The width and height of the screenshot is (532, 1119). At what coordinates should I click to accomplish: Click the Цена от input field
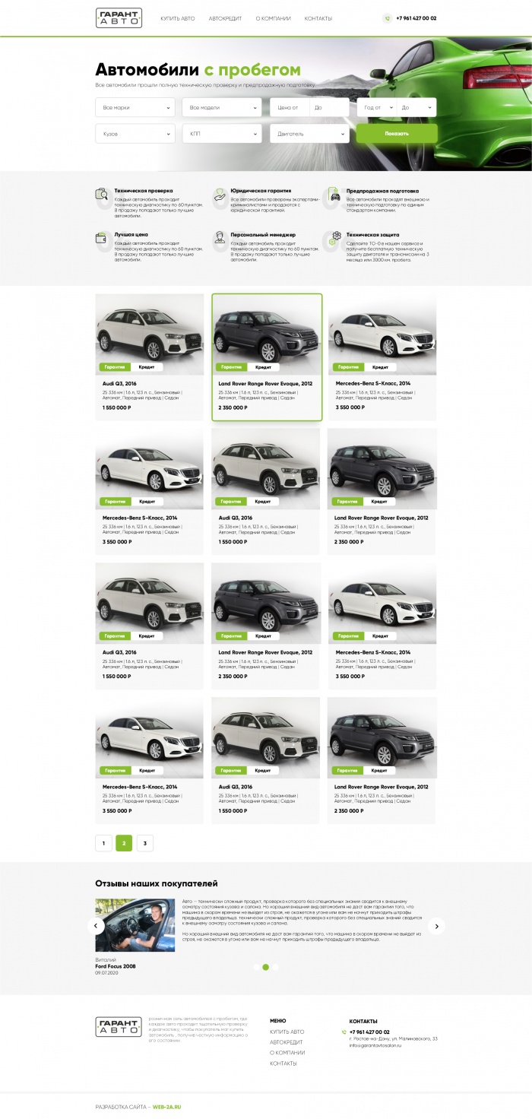click(x=289, y=107)
